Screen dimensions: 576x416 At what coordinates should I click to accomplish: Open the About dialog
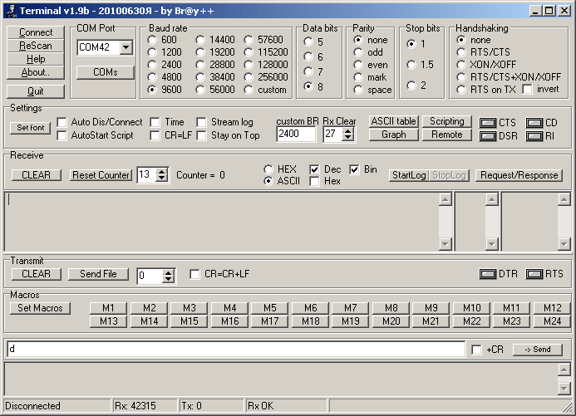[36, 72]
